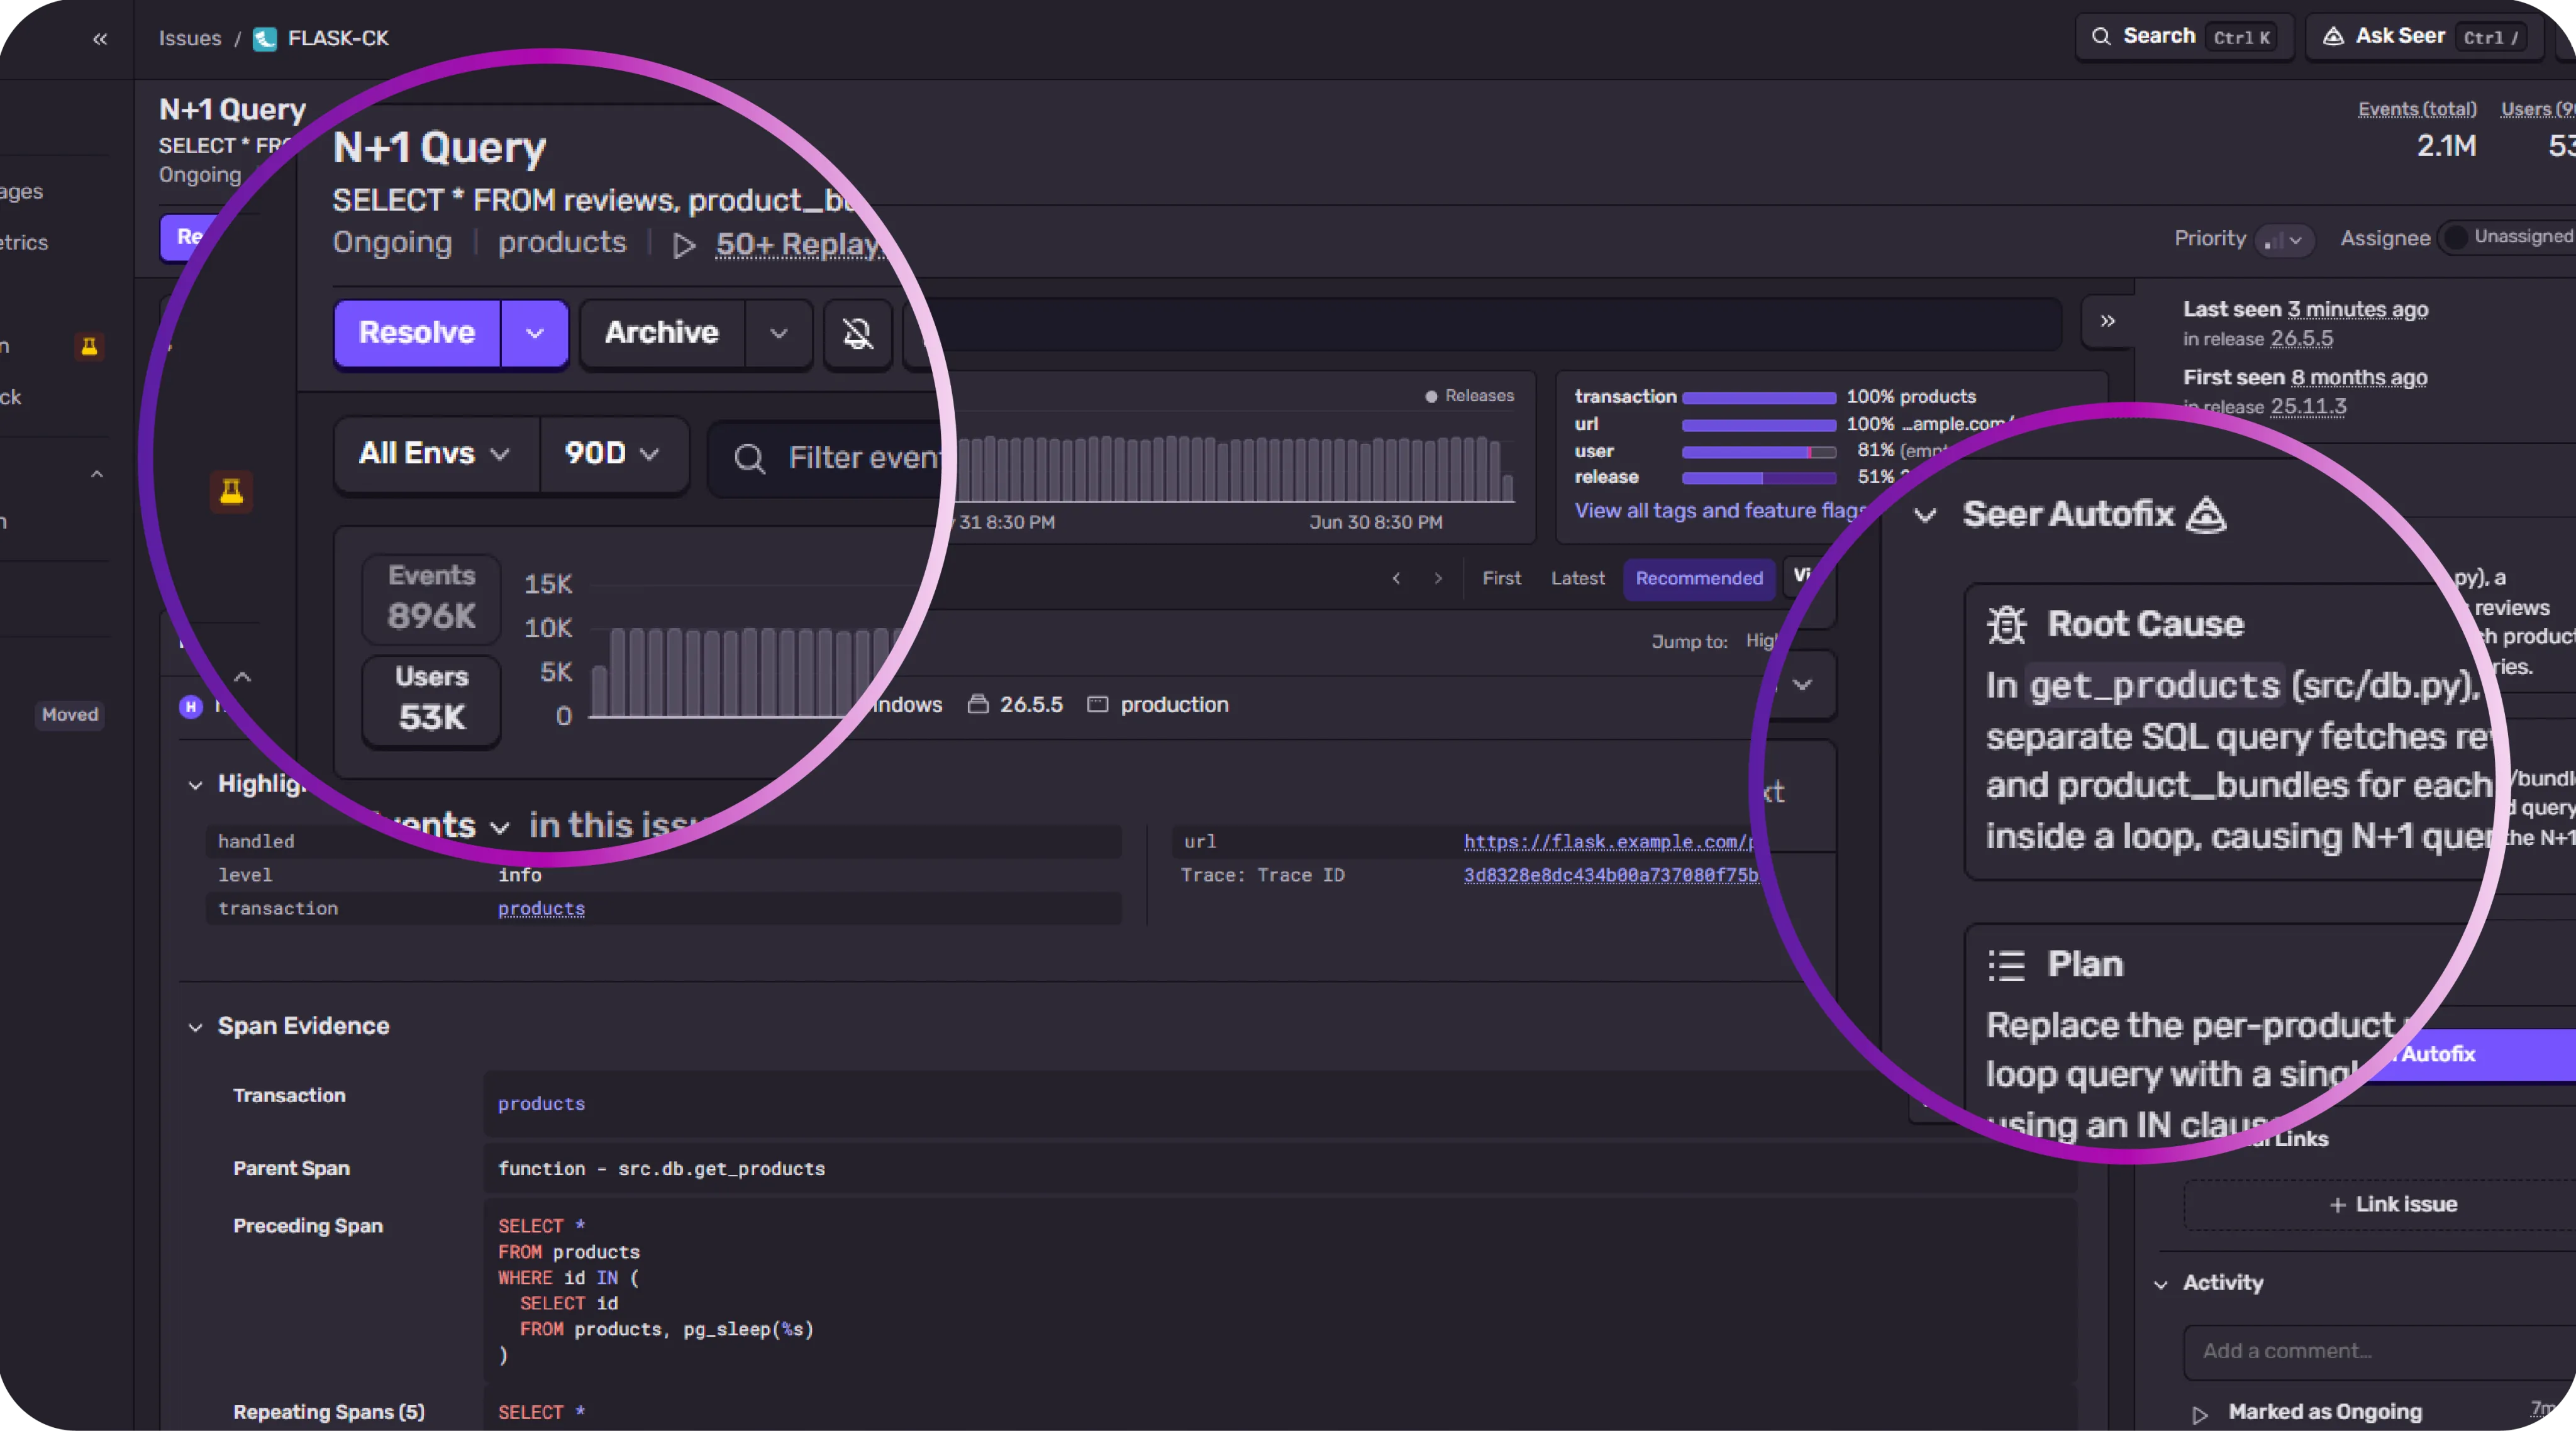Collapse the right panel with the double-arrow icon
Image resolution: width=2576 pixels, height=1431 pixels.
[2107, 321]
